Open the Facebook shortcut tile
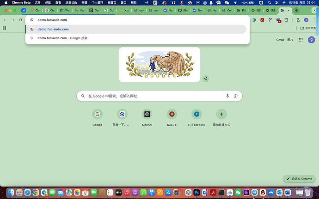Viewport: 319px width, 199px height. point(196,118)
